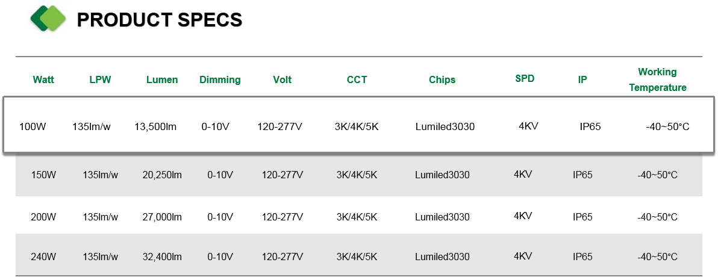718x277 pixels.
Task: Select the 13,500lm lumen value
Action: (155, 126)
